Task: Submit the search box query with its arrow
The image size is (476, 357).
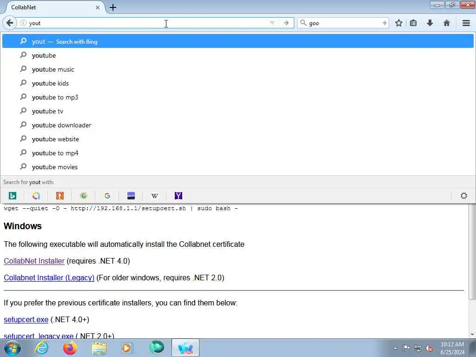Action: pyautogui.click(x=384, y=23)
